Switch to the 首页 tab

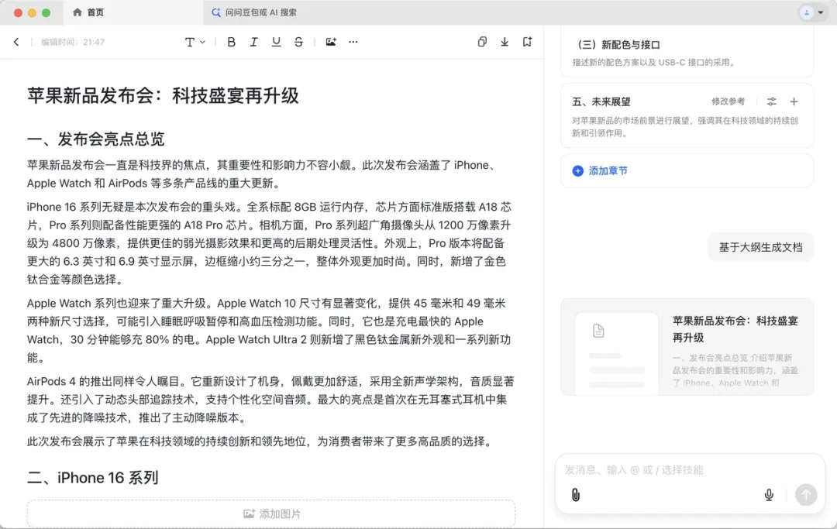tap(88, 12)
